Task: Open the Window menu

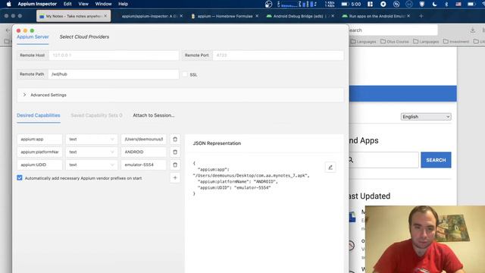Action: coord(103,4)
